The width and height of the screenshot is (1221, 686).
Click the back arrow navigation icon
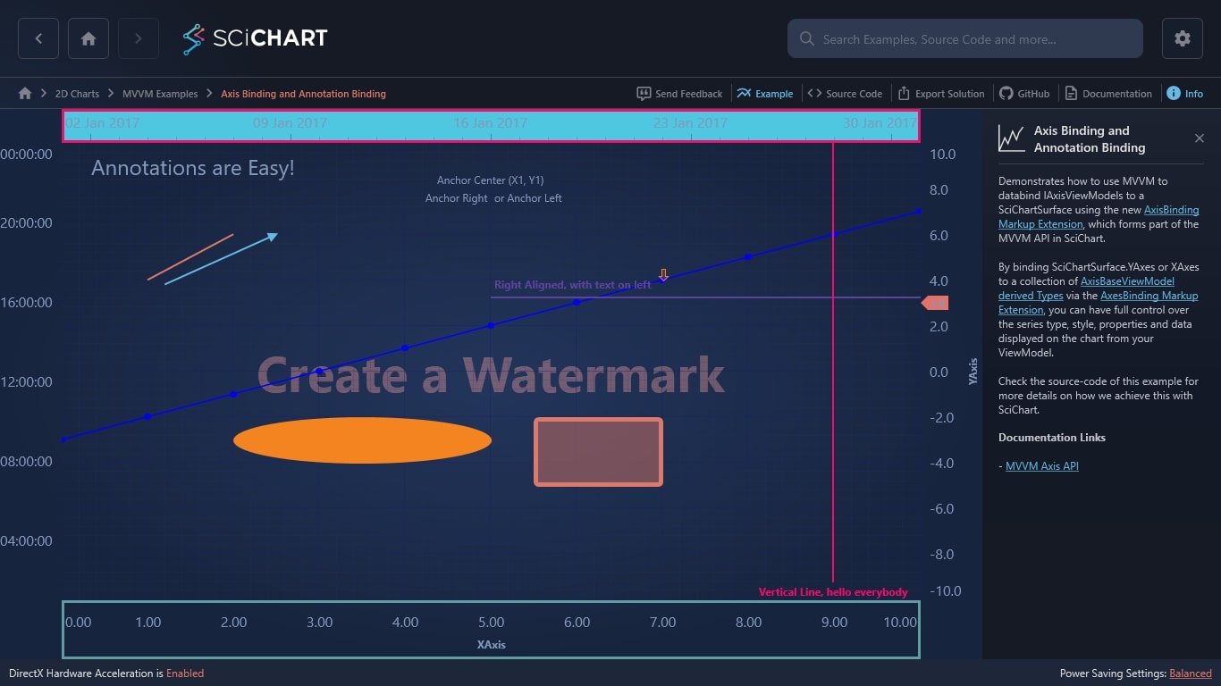(x=38, y=38)
